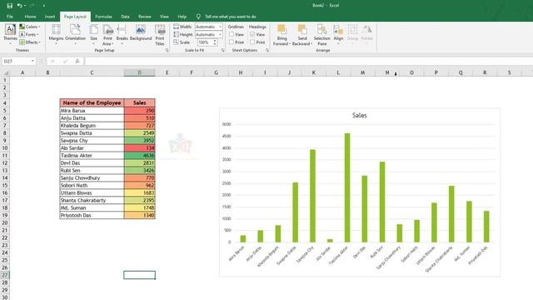The width and height of the screenshot is (533, 300).
Task: Select the Priyotosh Das cell
Action: pyautogui.click(x=92, y=215)
